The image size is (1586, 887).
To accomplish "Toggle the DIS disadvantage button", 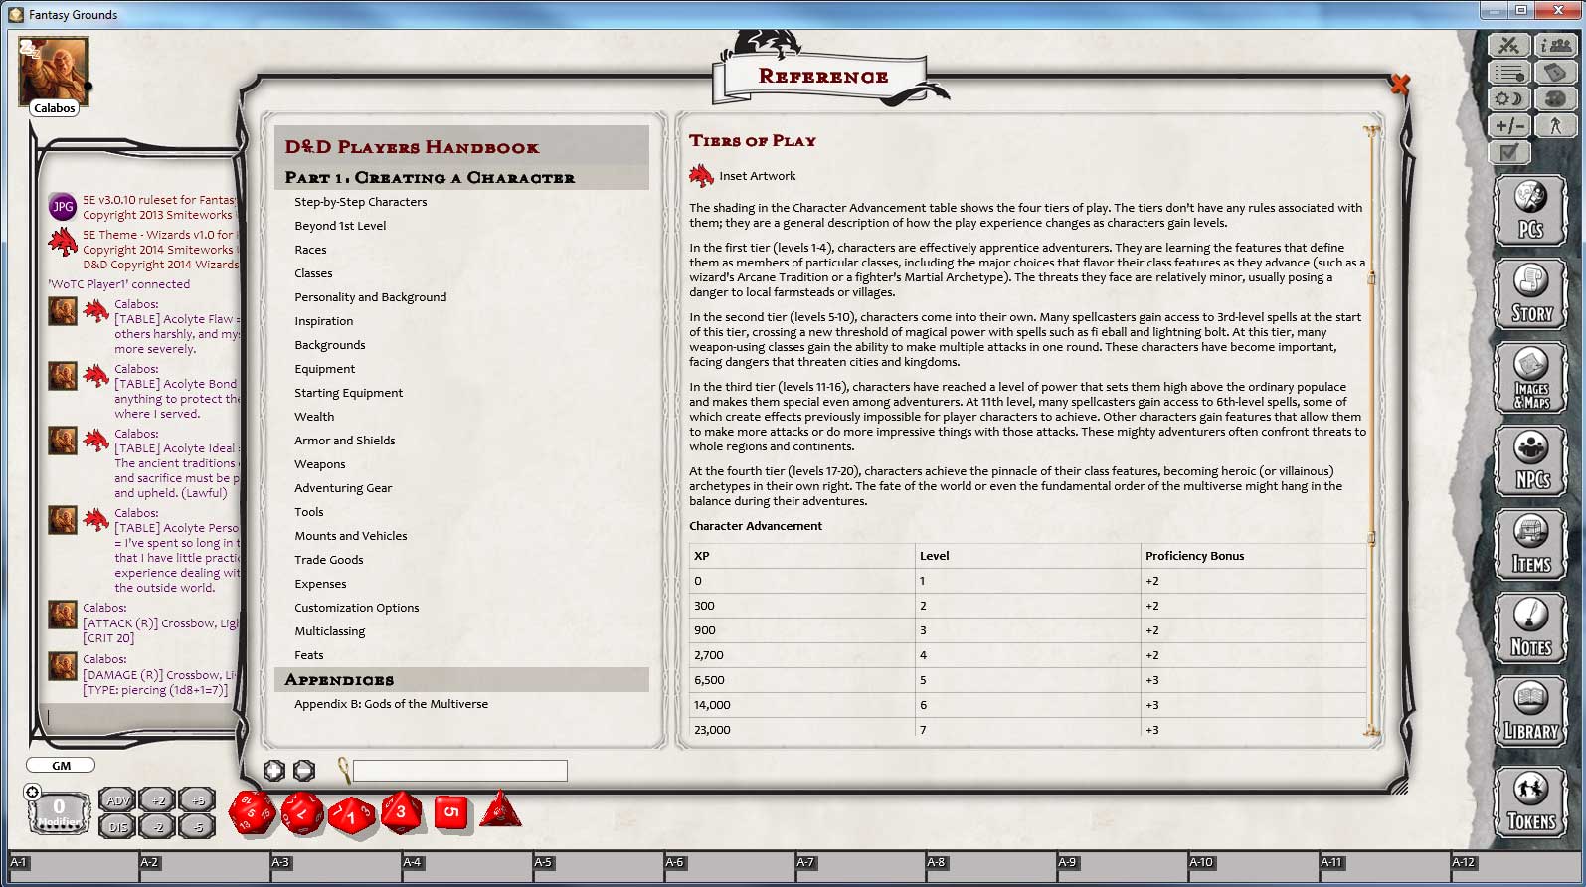I will (118, 826).
